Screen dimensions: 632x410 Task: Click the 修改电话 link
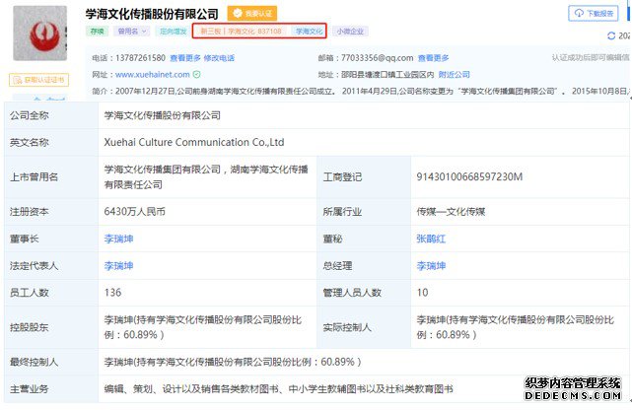click(219, 58)
